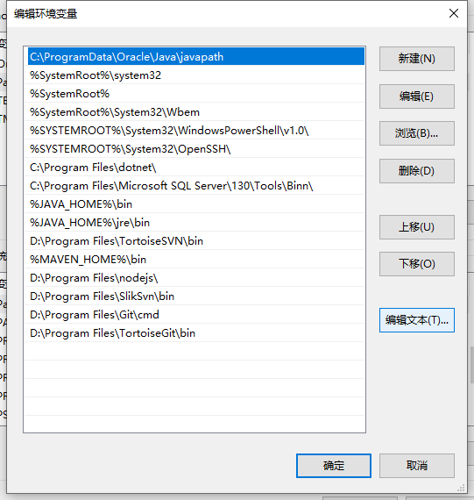Screen dimensions: 474x500
Task: Move entry down with 下移(O)
Action: (417, 264)
